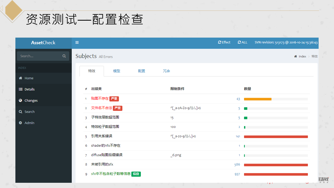Click the ALL refresh icon
This screenshot has width=334, height=188.
tap(239, 42)
